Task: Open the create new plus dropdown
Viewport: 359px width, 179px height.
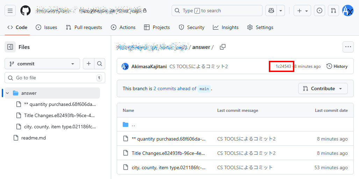Action: point(302,10)
